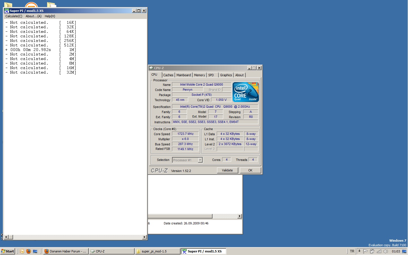
Task: Click the Level 2 cache value 2 x 3072 KBytes
Action: click(x=230, y=144)
